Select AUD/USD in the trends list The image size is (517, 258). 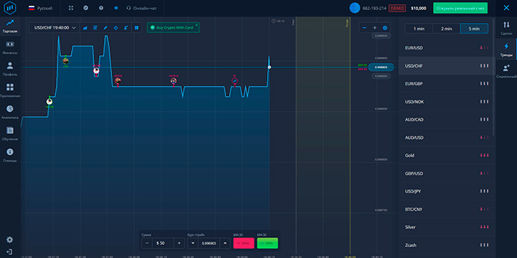(x=447, y=138)
